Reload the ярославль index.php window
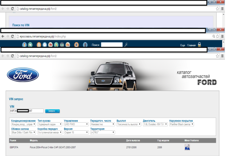Viewport: 226px width, 156px height. click(12, 37)
